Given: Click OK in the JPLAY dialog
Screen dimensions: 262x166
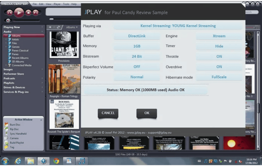Looking at the screenshot, I should point(147,113).
